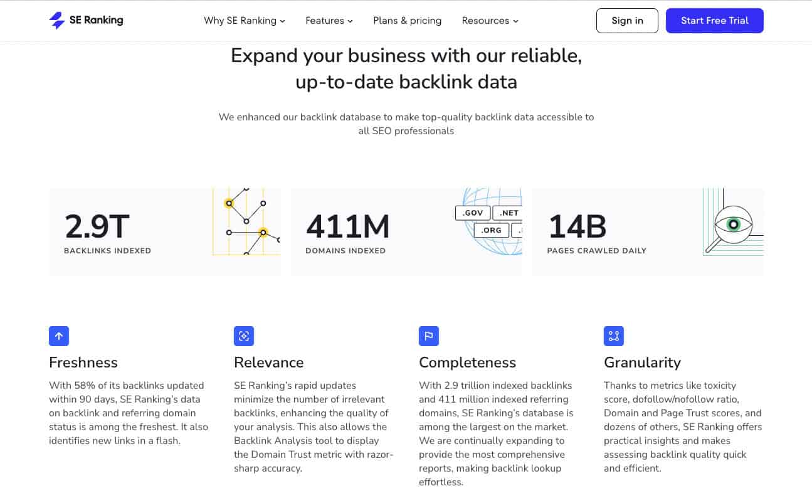Image resolution: width=812 pixels, height=496 pixels.
Task: Click the Start Free Trial button
Action: pos(715,21)
